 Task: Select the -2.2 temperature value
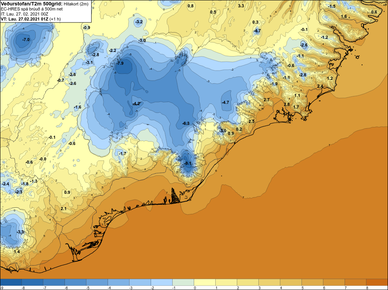tap(113, 50)
